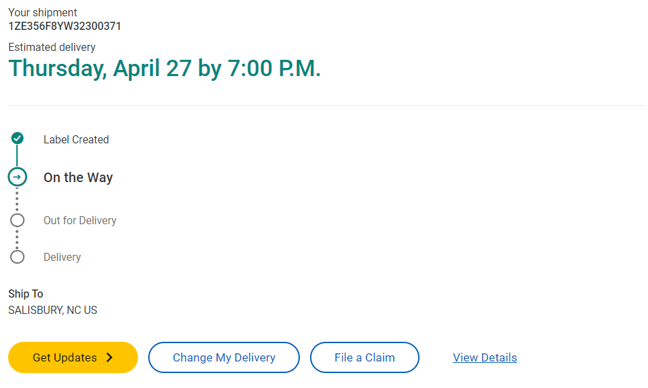Click the dotted progress line below On the Way

pyautogui.click(x=18, y=200)
